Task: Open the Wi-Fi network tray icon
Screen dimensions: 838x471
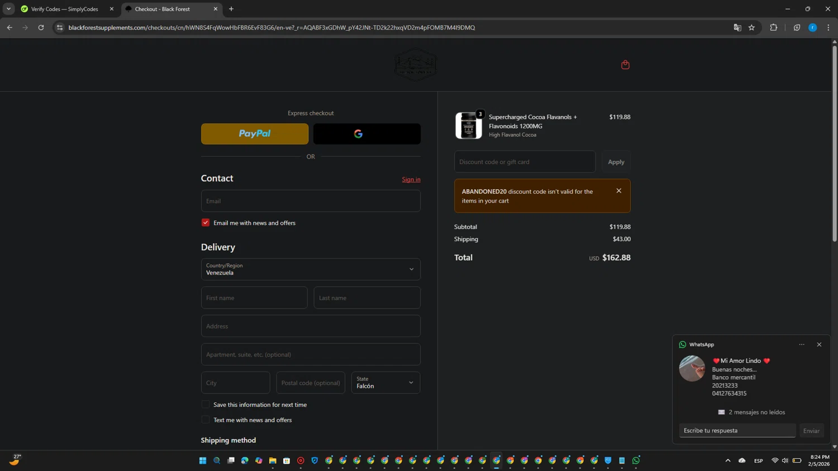Action: (x=775, y=460)
